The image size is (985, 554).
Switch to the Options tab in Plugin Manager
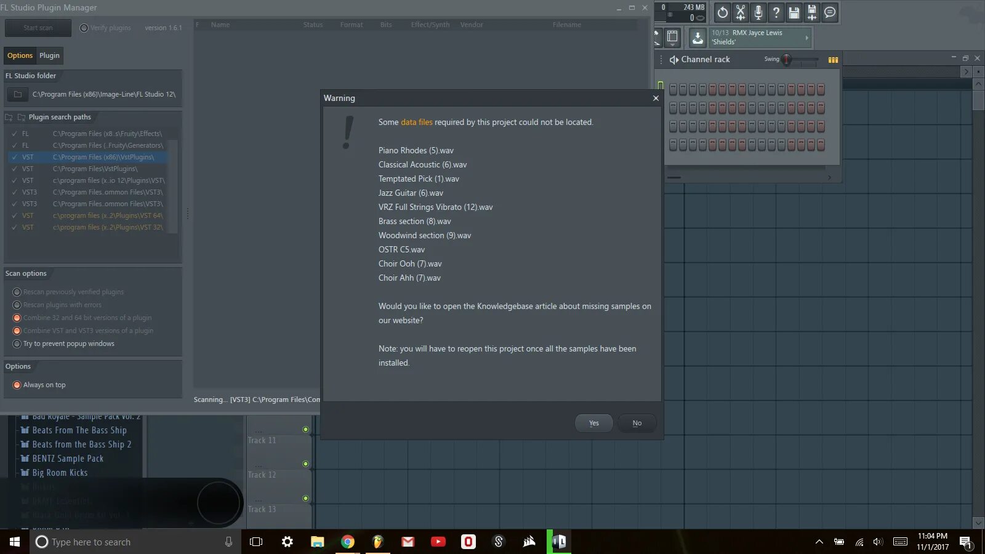20,55
